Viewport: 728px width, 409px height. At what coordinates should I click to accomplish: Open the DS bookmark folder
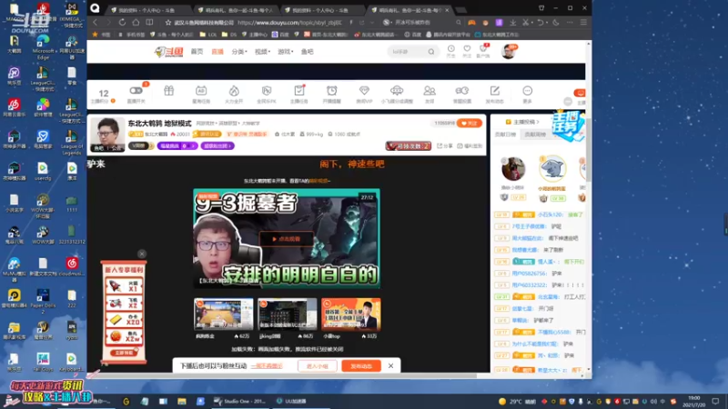pyautogui.click(x=229, y=35)
